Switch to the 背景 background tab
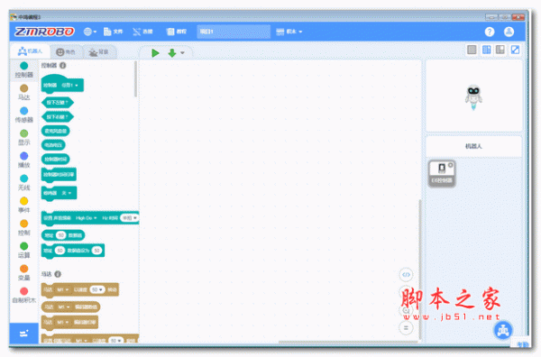541x357 pixels. click(99, 52)
